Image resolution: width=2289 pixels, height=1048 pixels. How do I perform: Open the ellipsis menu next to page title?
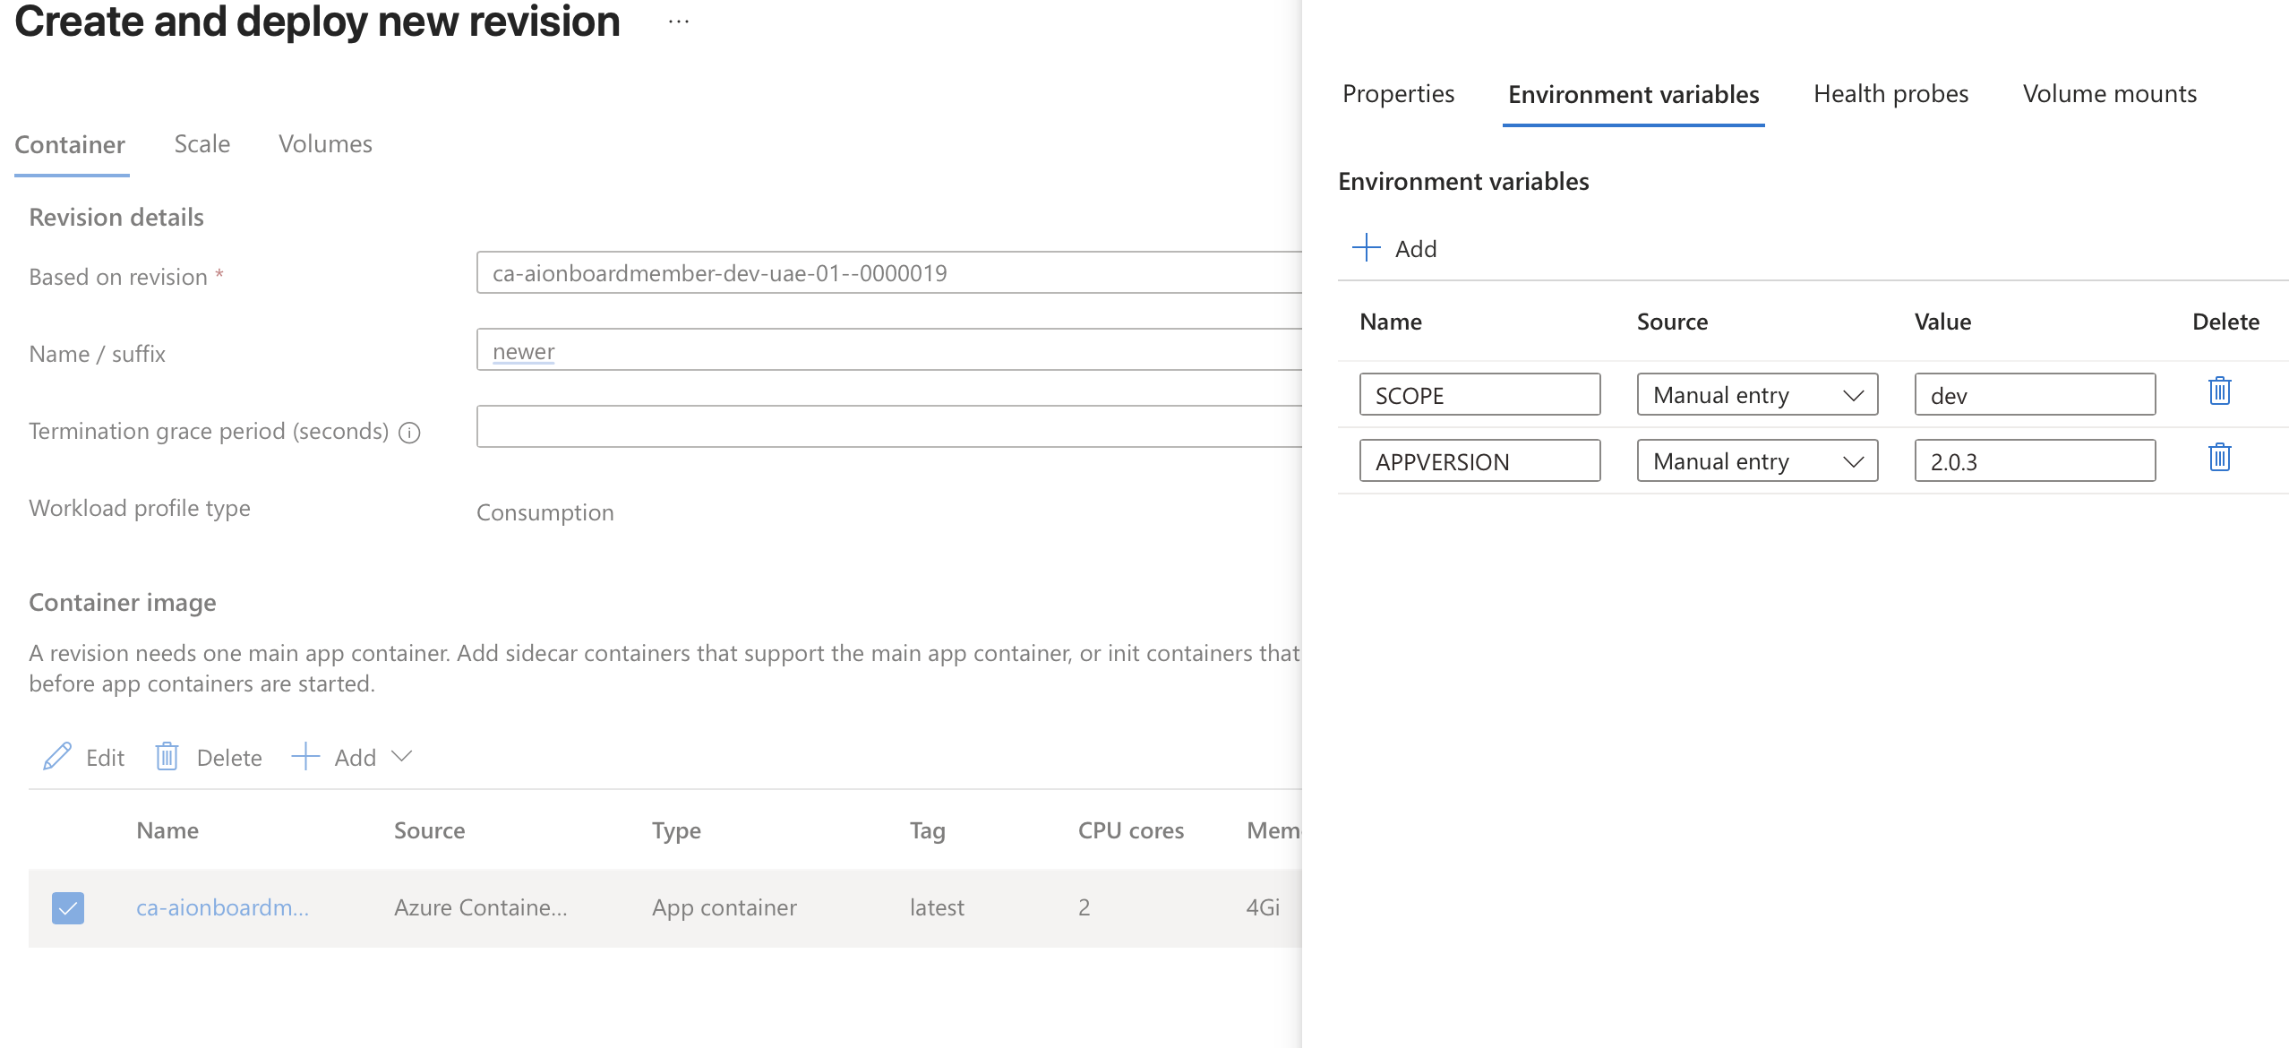click(x=679, y=21)
